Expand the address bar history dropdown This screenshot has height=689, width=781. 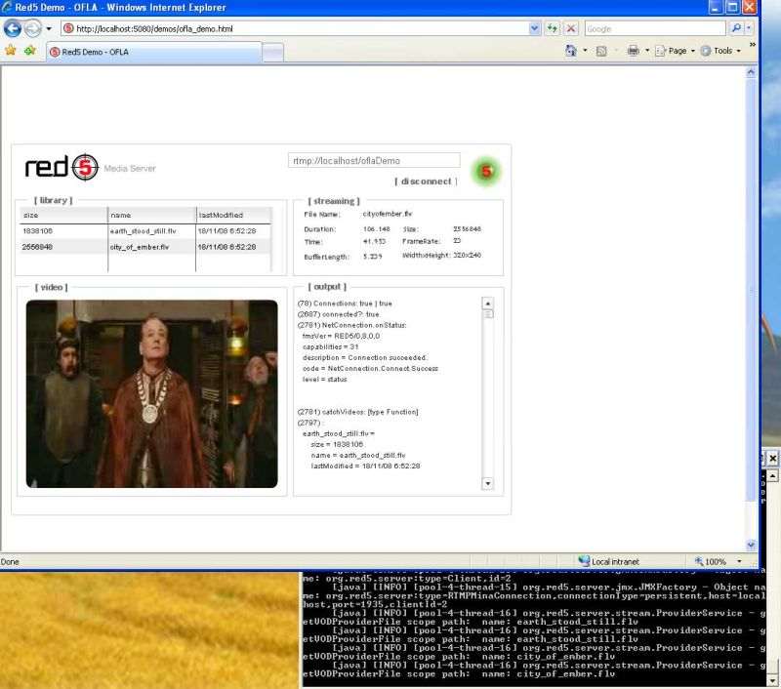click(x=534, y=29)
